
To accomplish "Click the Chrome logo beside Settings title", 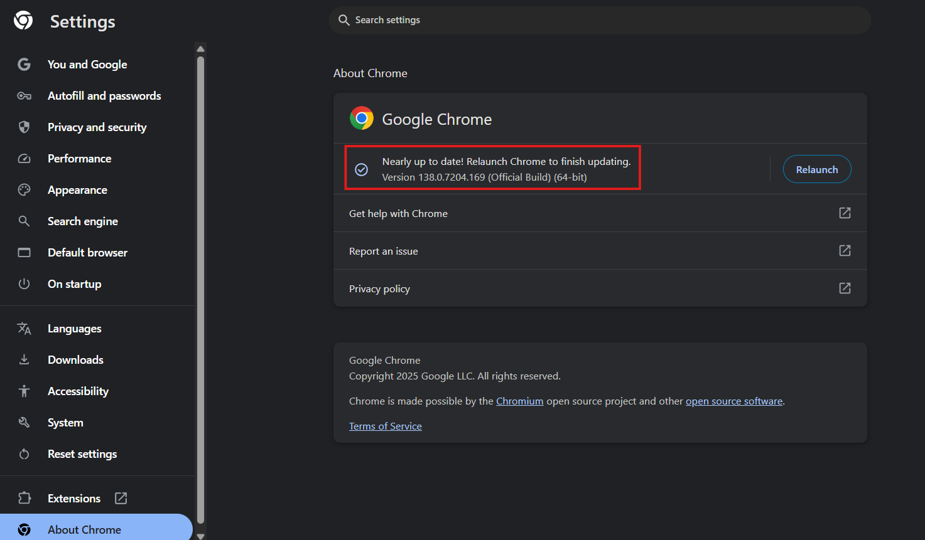I will coord(23,21).
